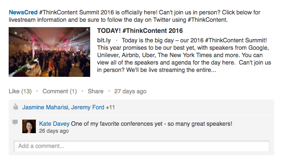Show the +11 additional likers
292x164 pixels.
tap(110, 107)
